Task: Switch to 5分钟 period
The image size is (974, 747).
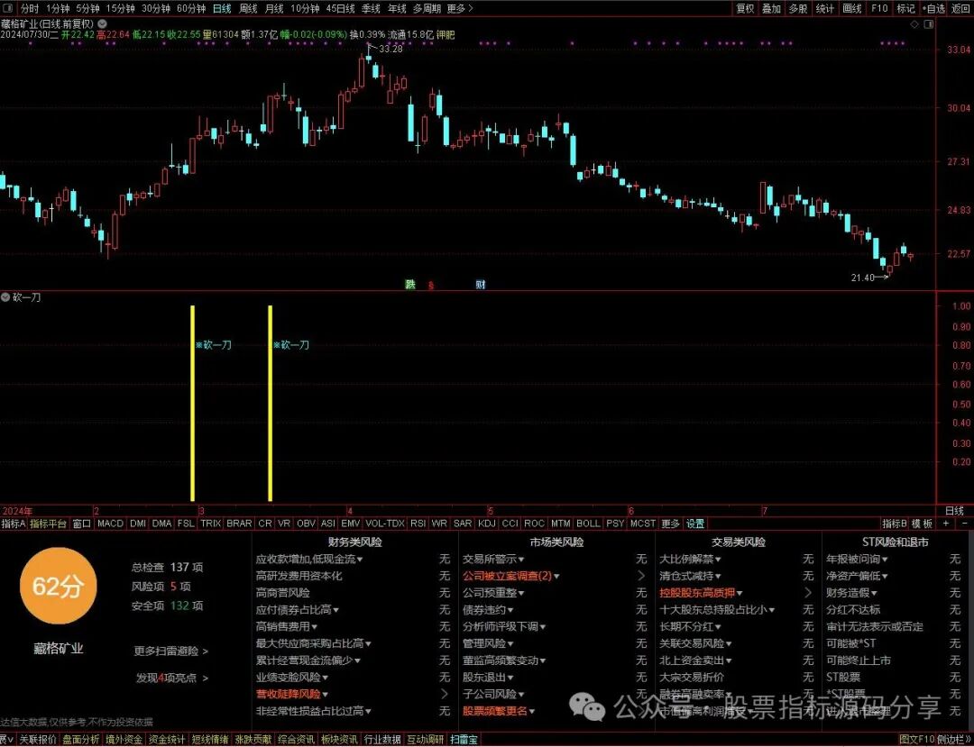Action: pyautogui.click(x=87, y=9)
